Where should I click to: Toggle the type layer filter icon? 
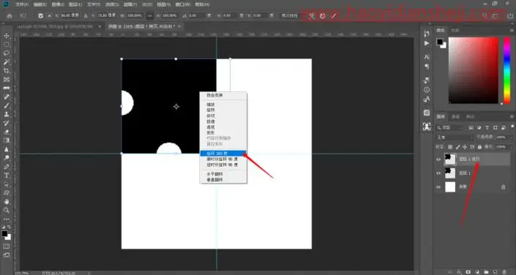click(x=487, y=128)
